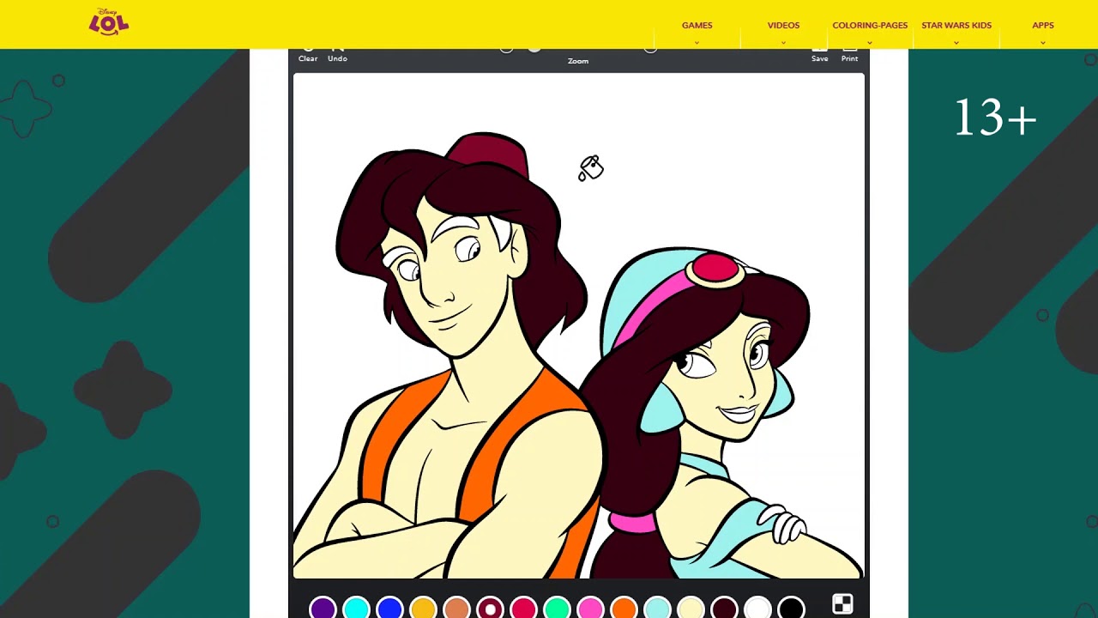Save the colored picture
Image resolution: width=1098 pixels, height=618 pixels.
(x=820, y=55)
